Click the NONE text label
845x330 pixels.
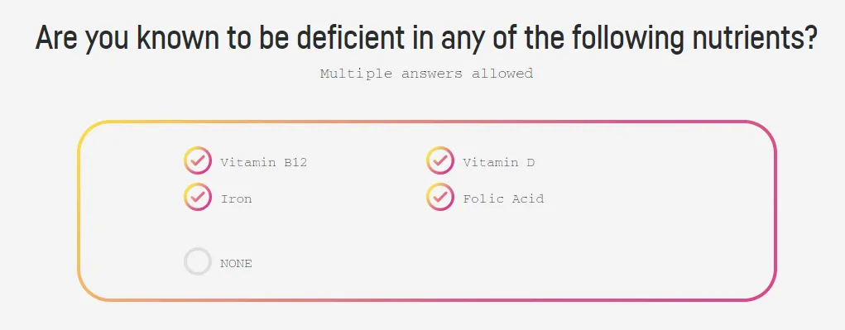point(236,264)
